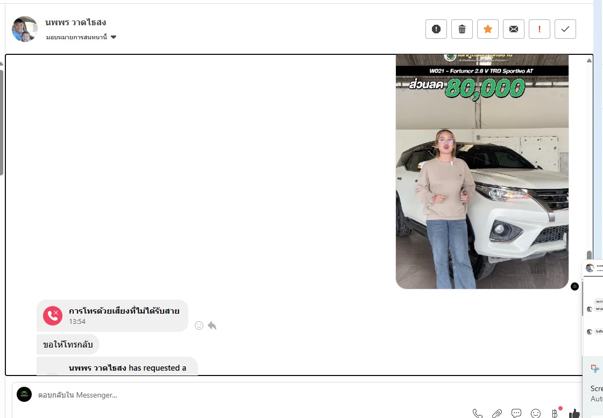Open the contact's profile picture
The width and height of the screenshot is (603, 418).
25,29
